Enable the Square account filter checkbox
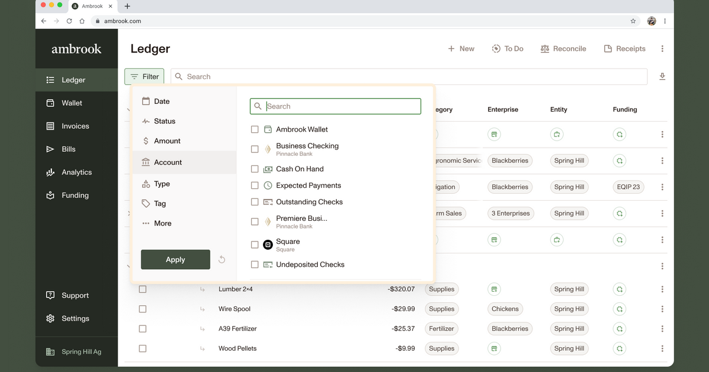Screen dimensions: 709x372 (x=255, y=244)
